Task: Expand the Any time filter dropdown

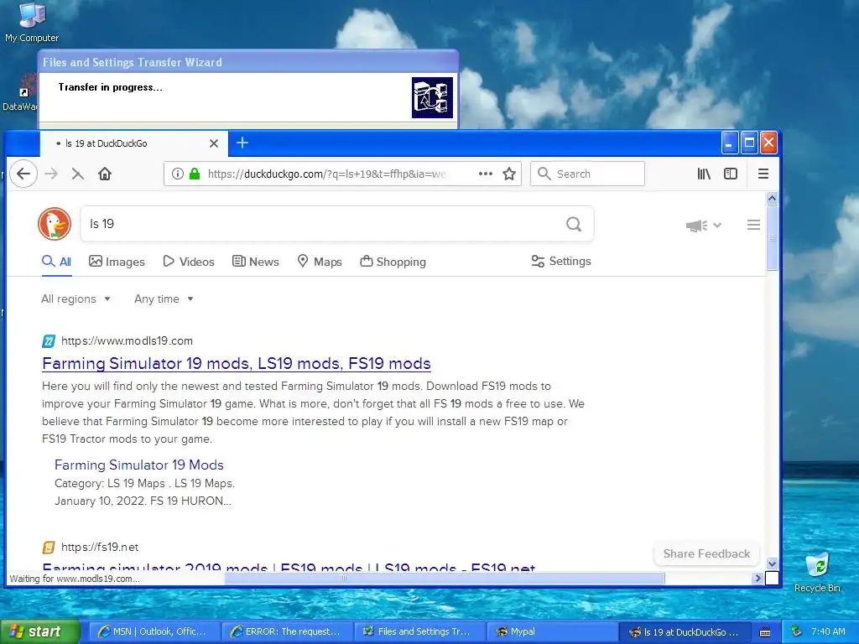Action: pos(164,299)
